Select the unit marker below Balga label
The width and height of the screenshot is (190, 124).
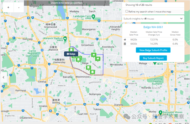click(88, 68)
